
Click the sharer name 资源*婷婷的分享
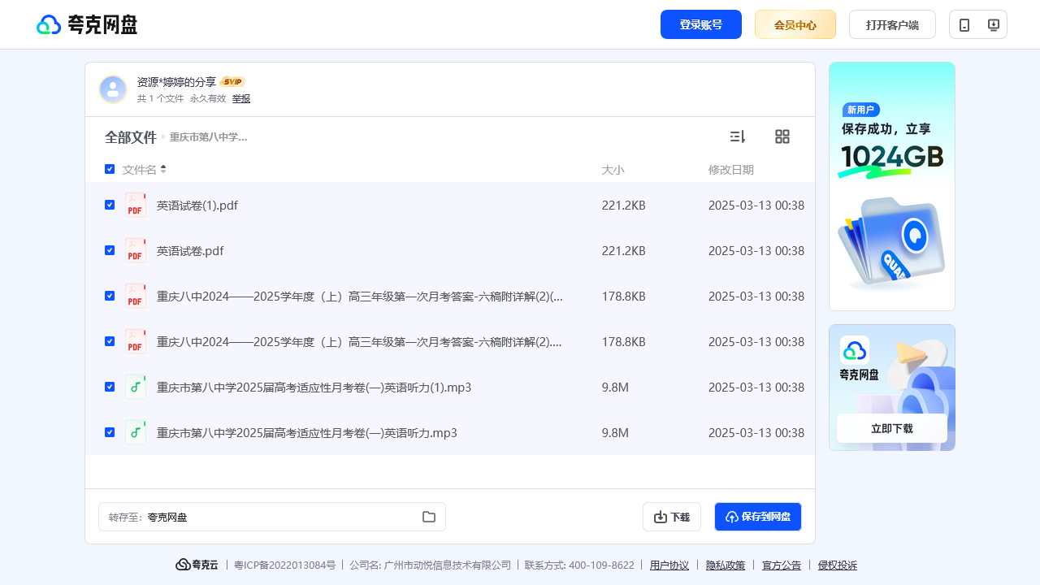[x=176, y=82]
